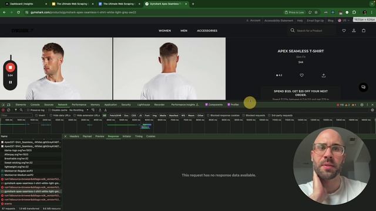Bookmark this page with star icon
Screen dimensions: 376x211
coord(316,12)
